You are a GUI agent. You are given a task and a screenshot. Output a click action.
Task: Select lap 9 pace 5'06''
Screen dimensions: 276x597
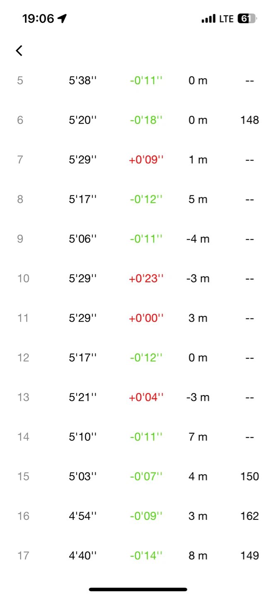[82, 239]
